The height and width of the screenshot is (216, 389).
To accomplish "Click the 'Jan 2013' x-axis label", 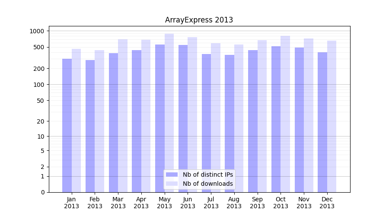I will [72, 203].
